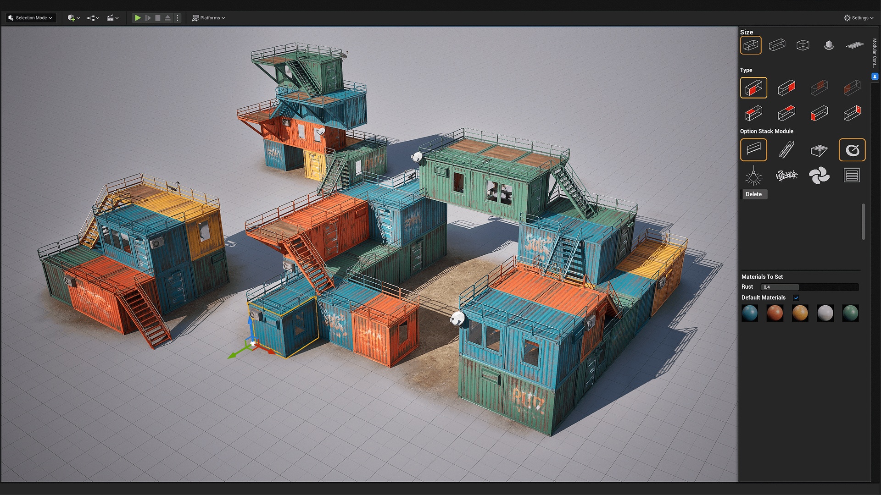Open the Selection Mode dropdown
The width and height of the screenshot is (881, 495).
coord(30,17)
